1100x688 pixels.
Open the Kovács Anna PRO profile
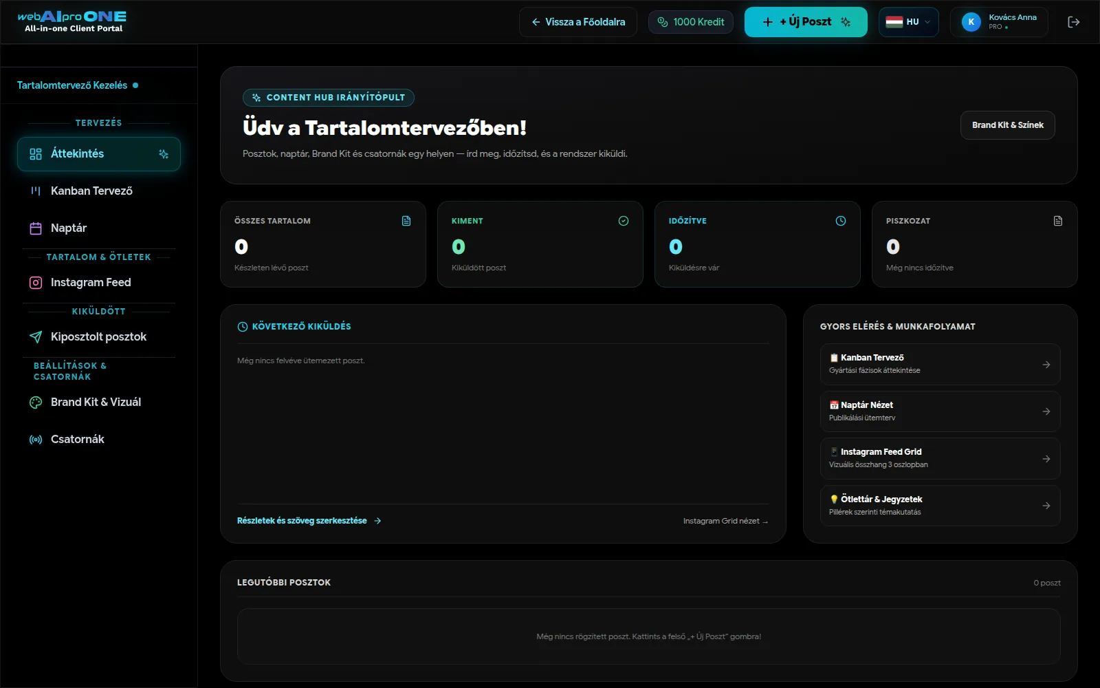pos(999,22)
